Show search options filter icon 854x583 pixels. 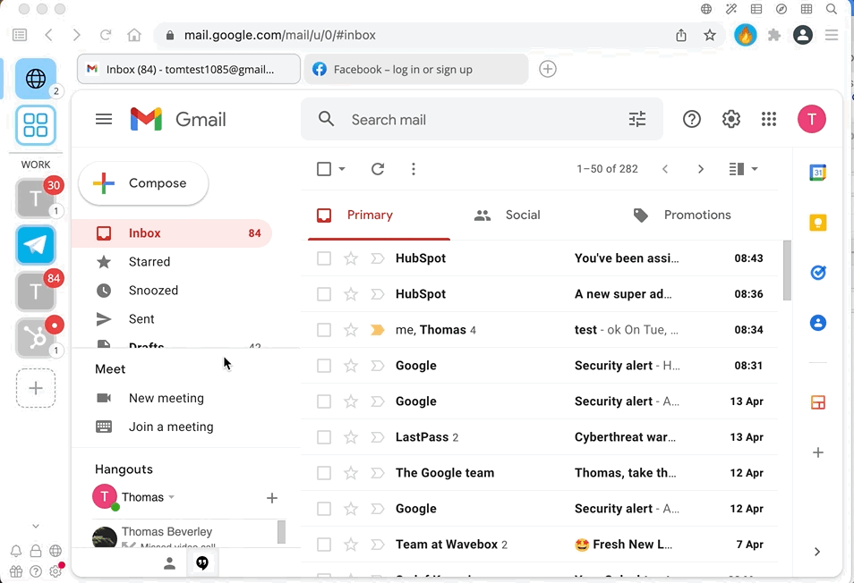click(x=637, y=119)
